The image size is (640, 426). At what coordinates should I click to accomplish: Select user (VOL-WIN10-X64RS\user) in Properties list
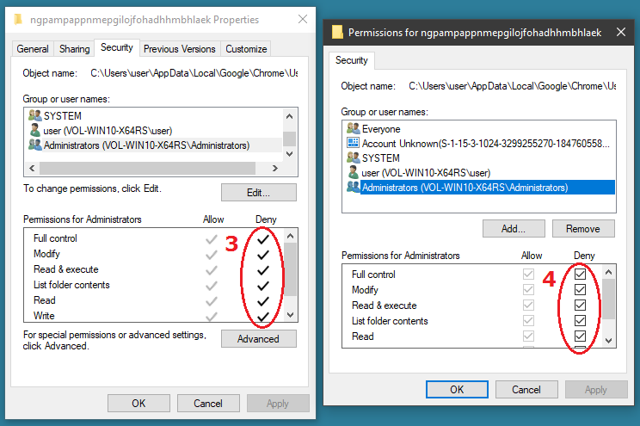[108, 130]
